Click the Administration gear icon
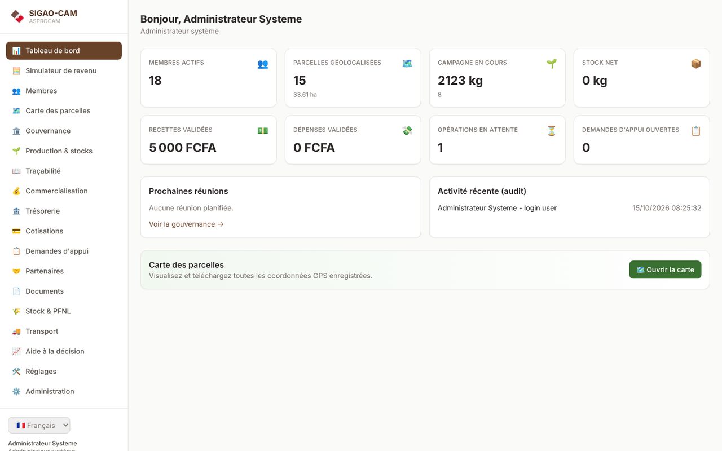Image resolution: width=722 pixels, height=451 pixels. point(16,391)
